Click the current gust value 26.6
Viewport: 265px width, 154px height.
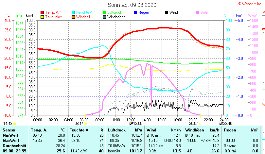pos(215,151)
